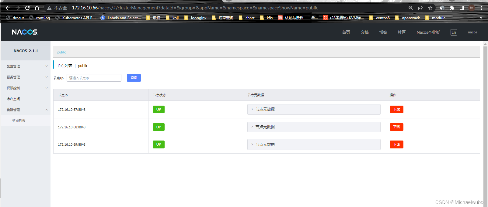Select the public namespace tab
The height and width of the screenshot is (207, 488).
tap(62, 52)
